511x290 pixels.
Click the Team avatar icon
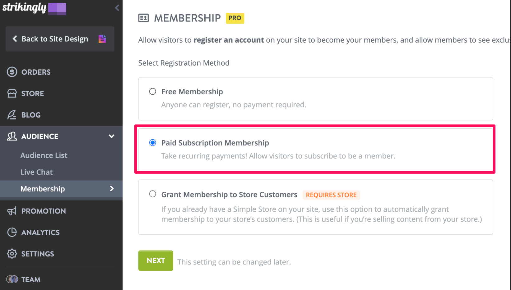[12, 279]
